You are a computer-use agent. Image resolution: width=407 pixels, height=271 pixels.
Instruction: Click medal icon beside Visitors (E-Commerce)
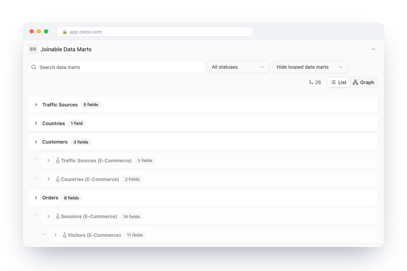point(65,235)
